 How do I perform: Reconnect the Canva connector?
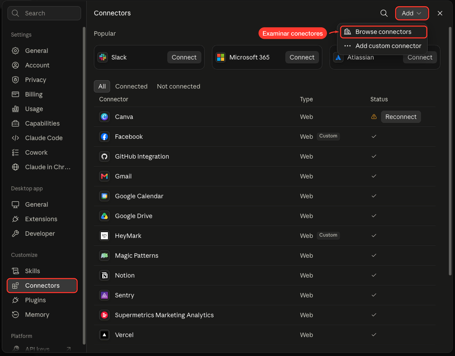pyautogui.click(x=401, y=117)
